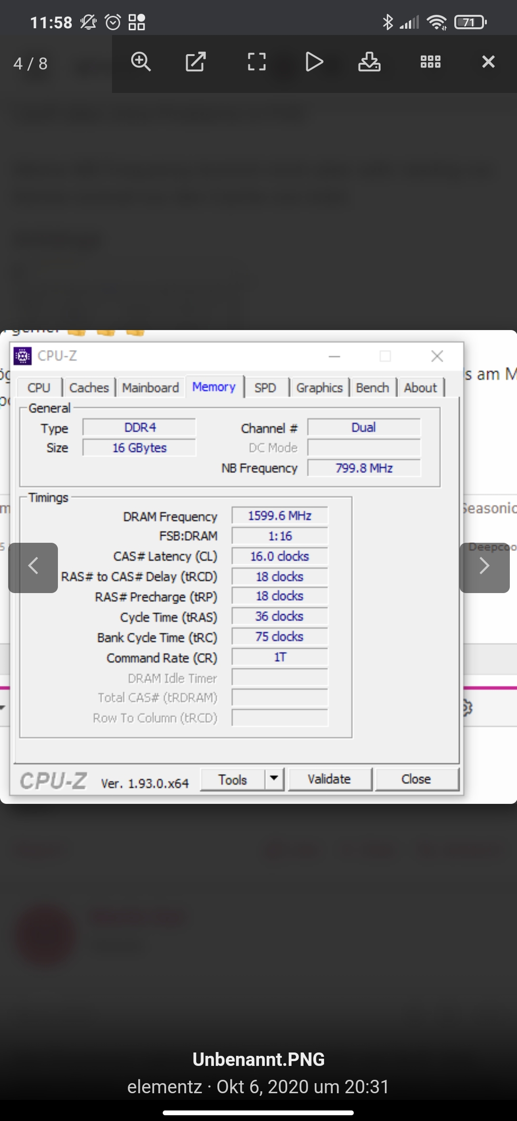Start the slideshow play button
This screenshot has width=517, height=1121.
[315, 62]
